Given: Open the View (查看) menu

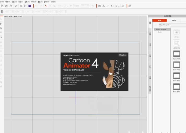Looking at the screenshot, I should pyautogui.click(x=40, y=2).
